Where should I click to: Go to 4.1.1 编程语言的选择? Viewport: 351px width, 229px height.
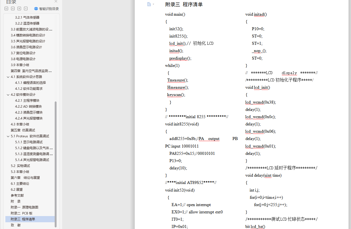pyautogui.click(x=30, y=83)
